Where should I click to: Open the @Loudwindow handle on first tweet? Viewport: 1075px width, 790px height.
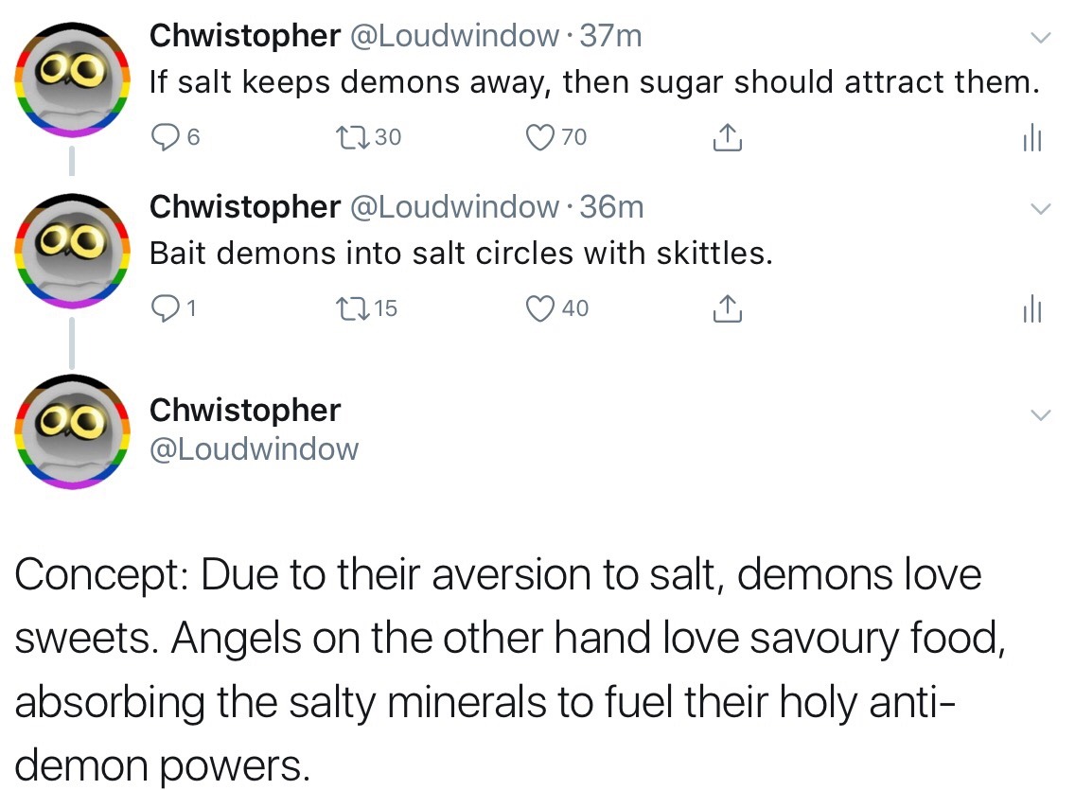(x=454, y=36)
